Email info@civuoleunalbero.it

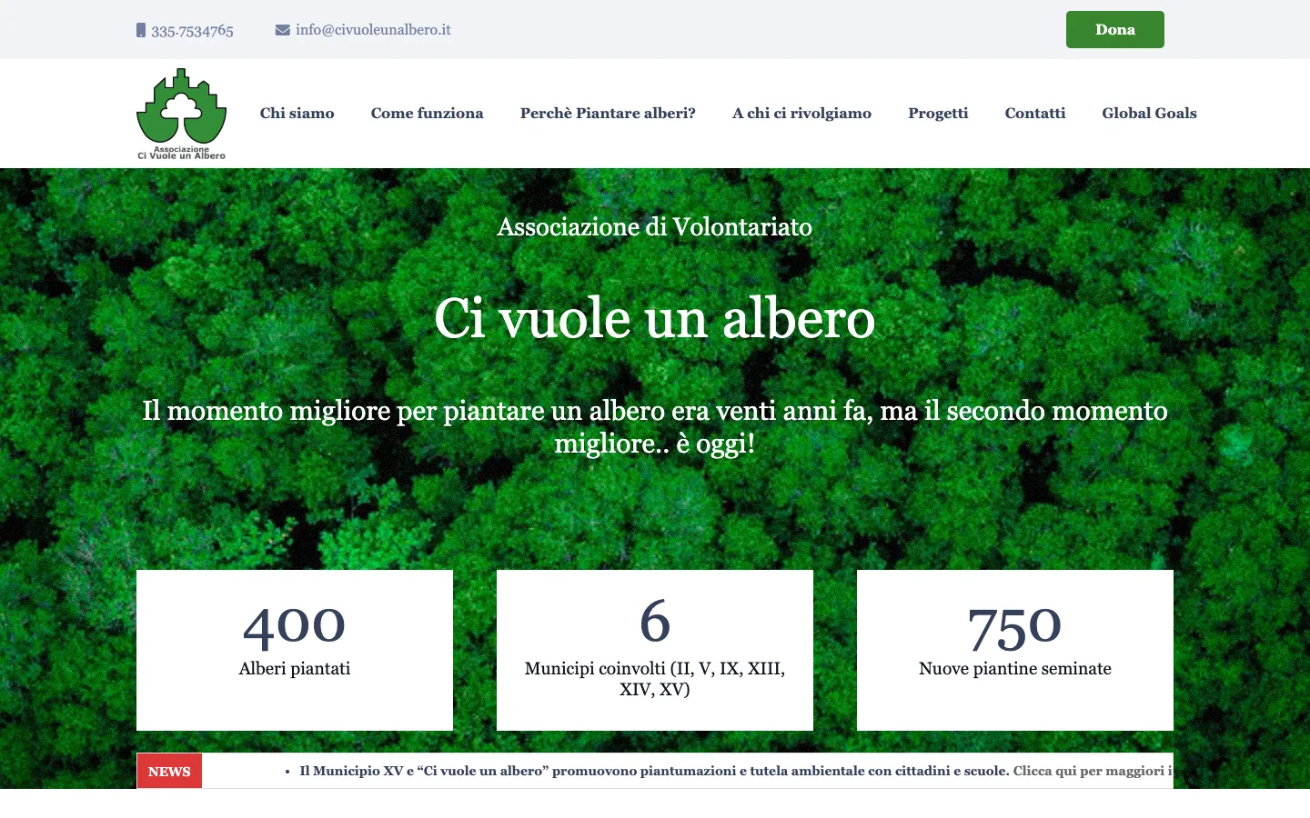(373, 30)
